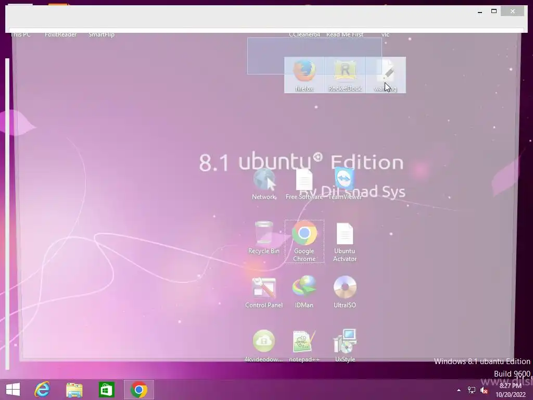Click the SmartFlip desktop label
This screenshot has height=400, width=533.
pyautogui.click(x=101, y=35)
